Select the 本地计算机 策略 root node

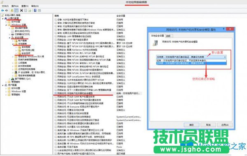point(12,15)
